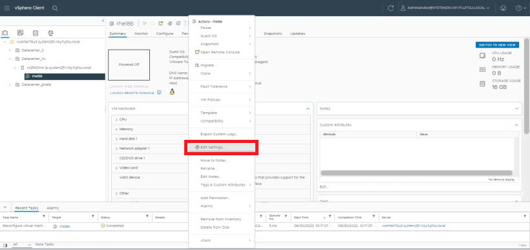This screenshot has height=250, width=530.
Task: Launch console icon in rhel86 toolbar
Action: pyautogui.click(x=161, y=23)
